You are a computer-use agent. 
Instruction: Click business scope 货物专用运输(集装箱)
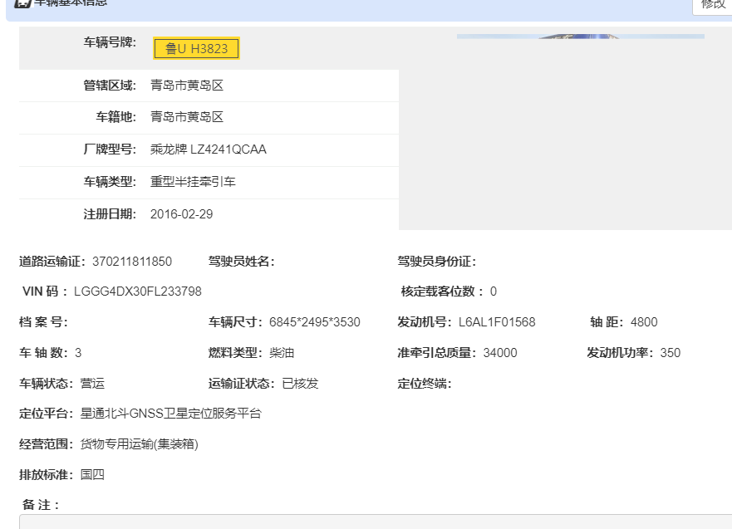point(139,444)
